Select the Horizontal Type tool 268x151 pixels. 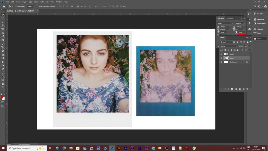pyautogui.click(x=3, y=73)
